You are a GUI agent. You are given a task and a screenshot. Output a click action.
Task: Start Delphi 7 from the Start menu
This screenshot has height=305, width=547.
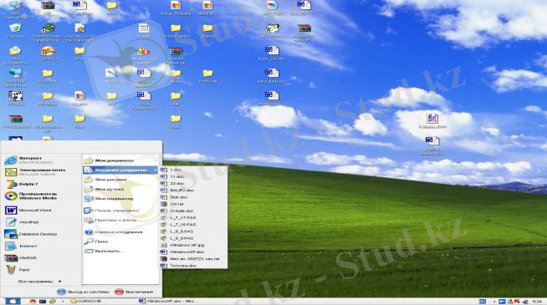coord(21,184)
